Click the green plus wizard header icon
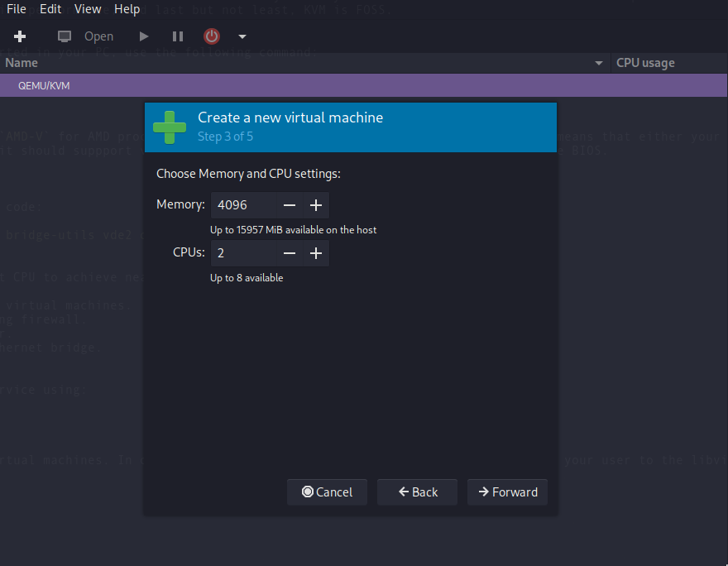 pyautogui.click(x=170, y=127)
